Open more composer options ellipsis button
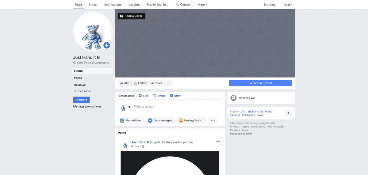This screenshot has width=368, height=175. click(213, 120)
